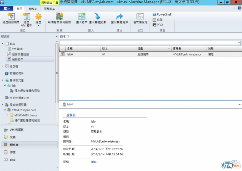Sort by the 名稱 column header
242x171 pixels.
83,49
